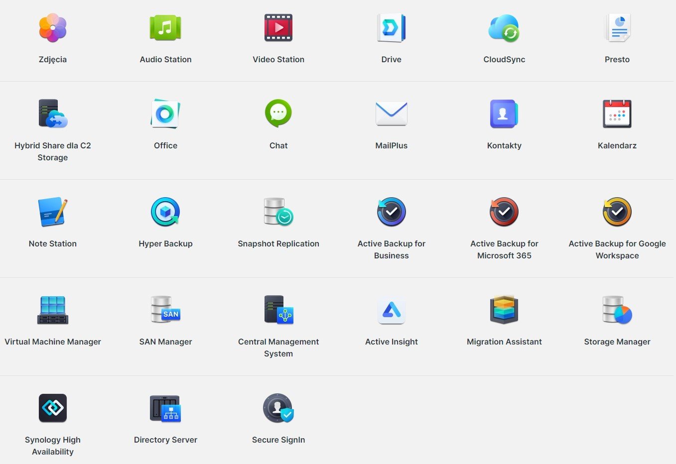The image size is (676, 464).
Task: Open Hybrid Share dla C2 Storage icon
Action: [53, 114]
